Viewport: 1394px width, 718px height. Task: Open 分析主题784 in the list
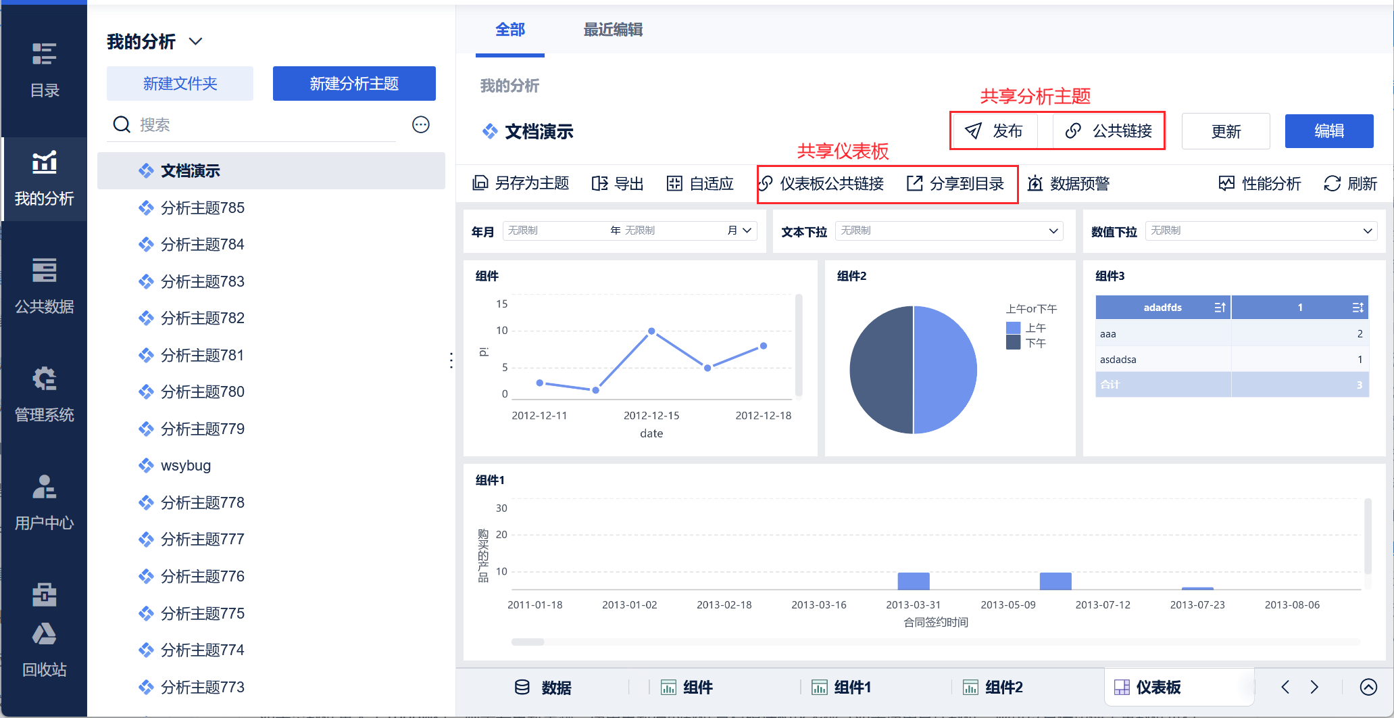[x=271, y=244]
